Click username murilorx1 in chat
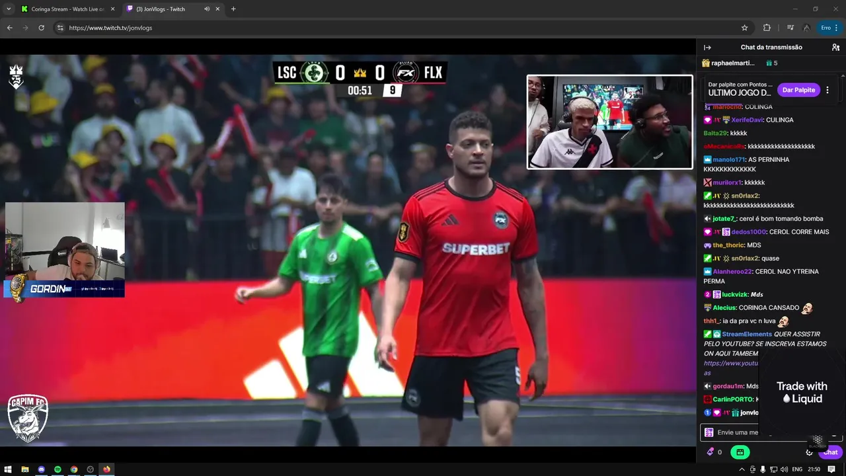 726,182
